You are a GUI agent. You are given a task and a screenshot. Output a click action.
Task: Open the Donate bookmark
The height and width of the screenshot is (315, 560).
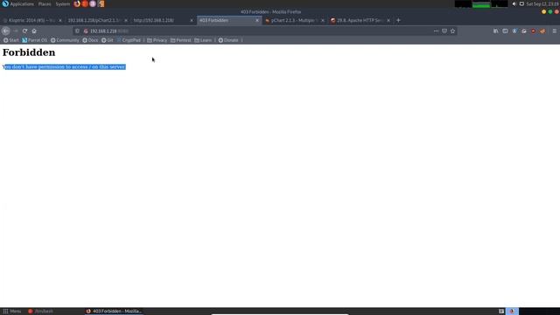228,40
